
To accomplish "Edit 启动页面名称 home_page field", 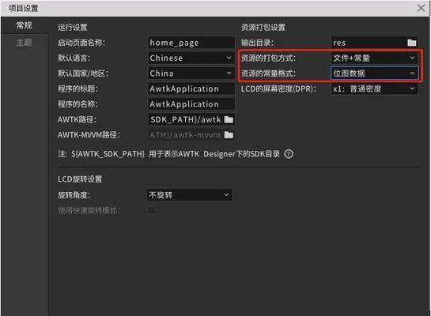I will (x=191, y=43).
